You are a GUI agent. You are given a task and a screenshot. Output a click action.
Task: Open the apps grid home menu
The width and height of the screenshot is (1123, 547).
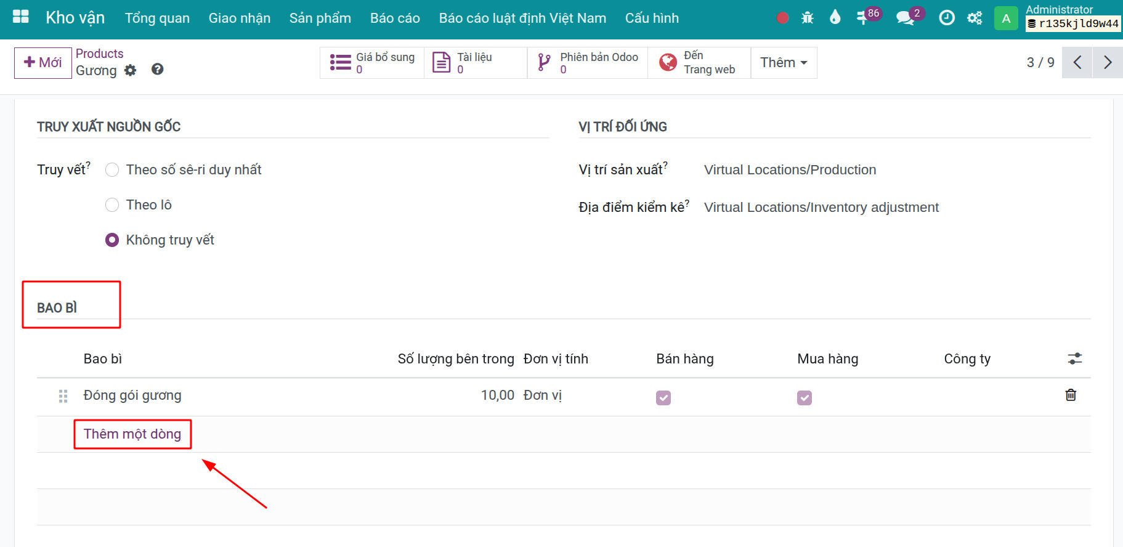(x=21, y=17)
